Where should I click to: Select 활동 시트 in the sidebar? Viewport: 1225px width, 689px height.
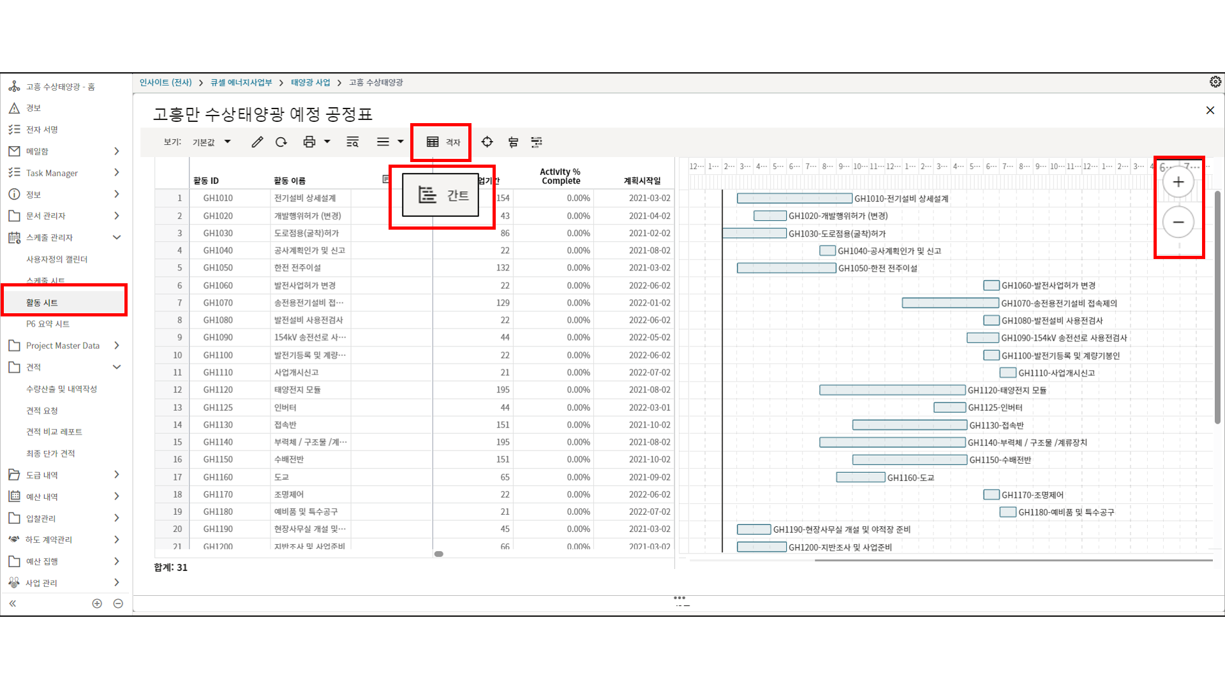click(x=42, y=302)
